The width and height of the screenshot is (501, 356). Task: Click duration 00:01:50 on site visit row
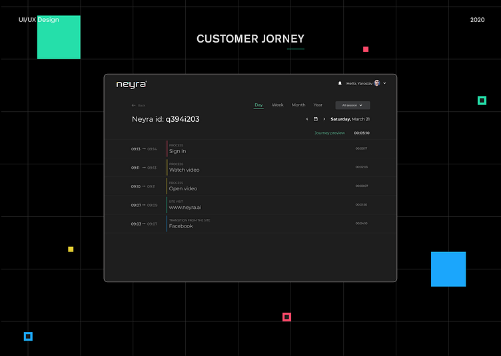click(x=361, y=205)
